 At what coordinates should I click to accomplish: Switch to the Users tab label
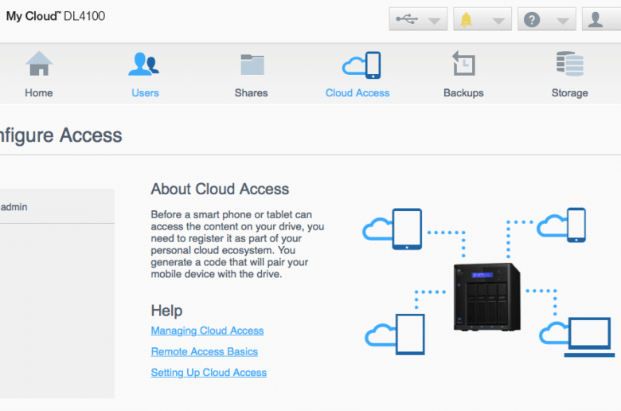click(x=145, y=92)
